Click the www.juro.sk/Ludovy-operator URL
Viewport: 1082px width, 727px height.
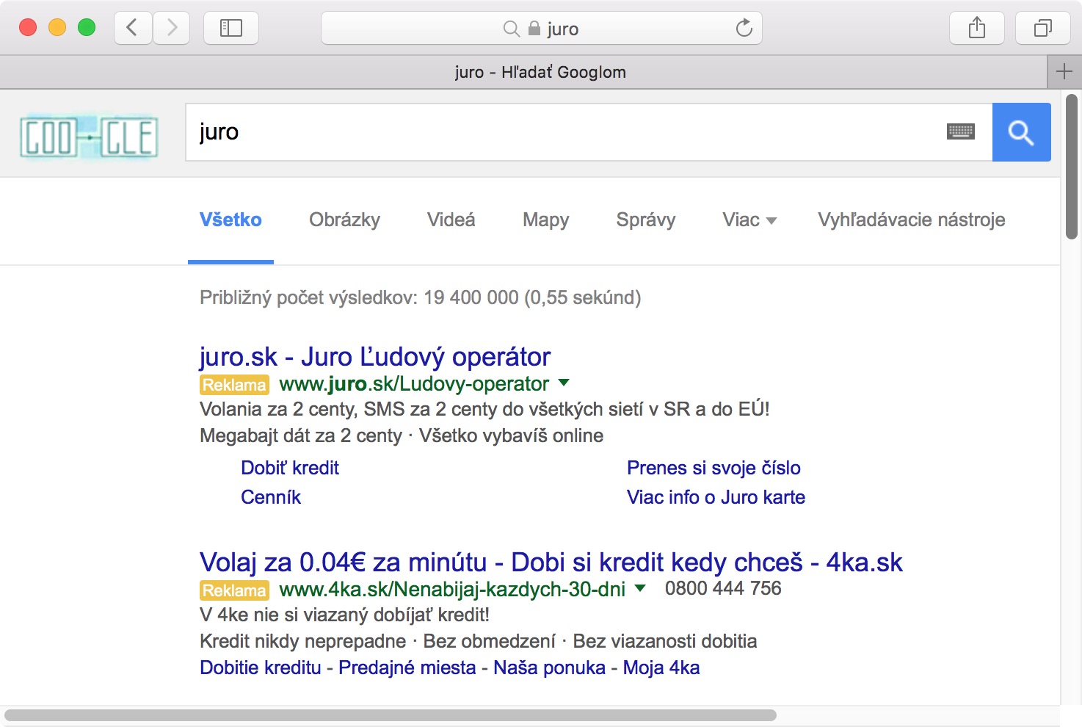[414, 384]
